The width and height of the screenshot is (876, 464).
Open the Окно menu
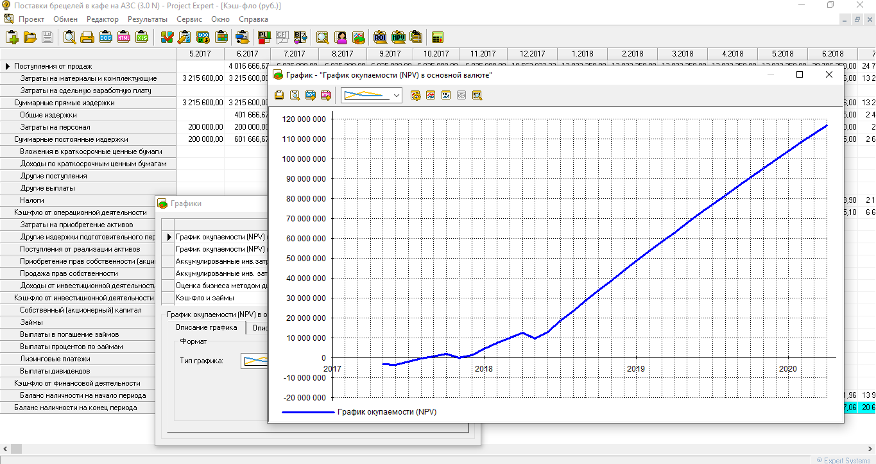(220, 19)
